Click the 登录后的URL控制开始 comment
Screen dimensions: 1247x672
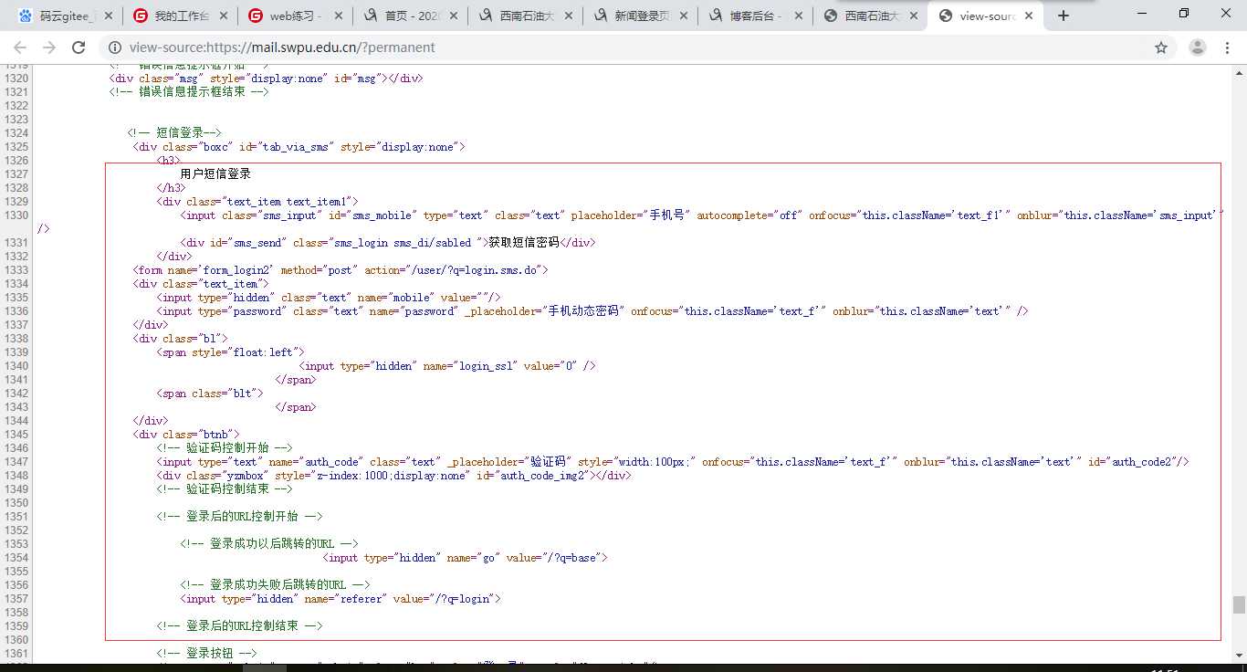[x=240, y=517]
